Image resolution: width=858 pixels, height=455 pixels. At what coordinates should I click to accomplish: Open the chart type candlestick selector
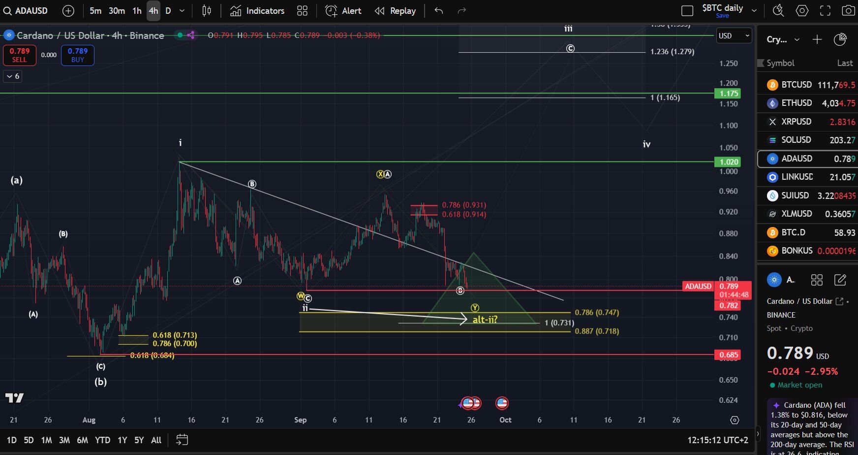point(207,11)
